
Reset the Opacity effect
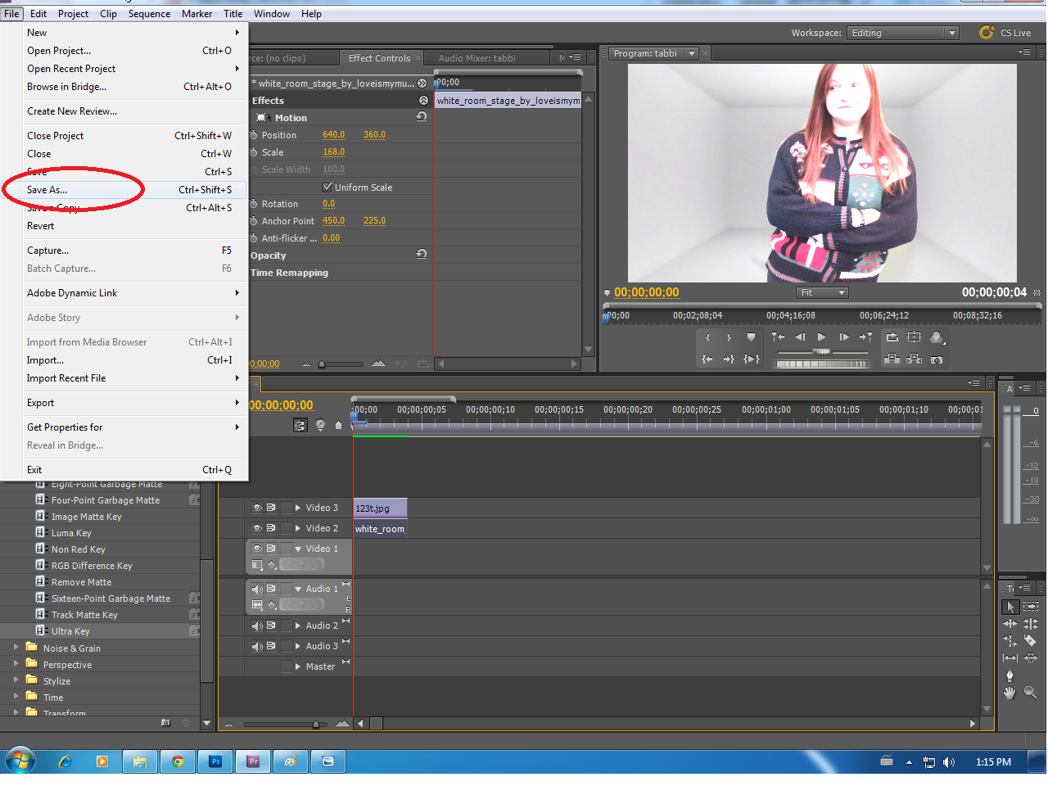point(422,255)
